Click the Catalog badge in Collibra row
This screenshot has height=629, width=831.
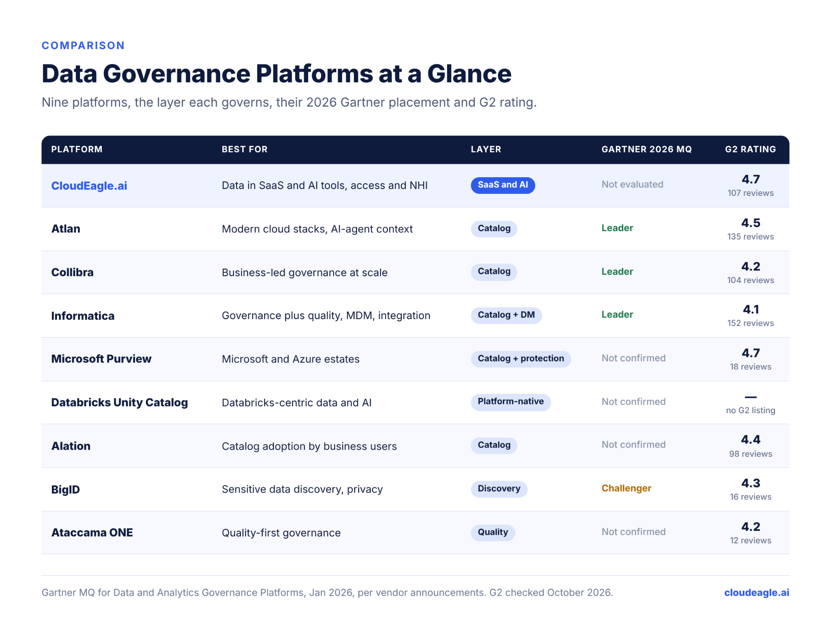point(494,272)
